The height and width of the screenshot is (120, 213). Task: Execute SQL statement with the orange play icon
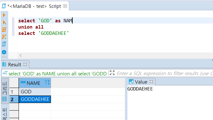click(x=4, y=15)
